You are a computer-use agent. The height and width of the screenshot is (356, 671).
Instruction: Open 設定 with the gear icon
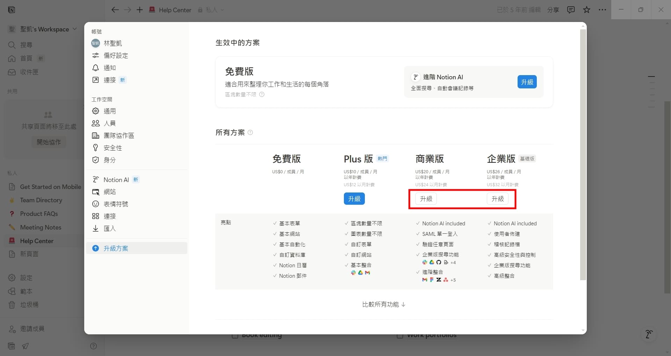click(24, 277)
